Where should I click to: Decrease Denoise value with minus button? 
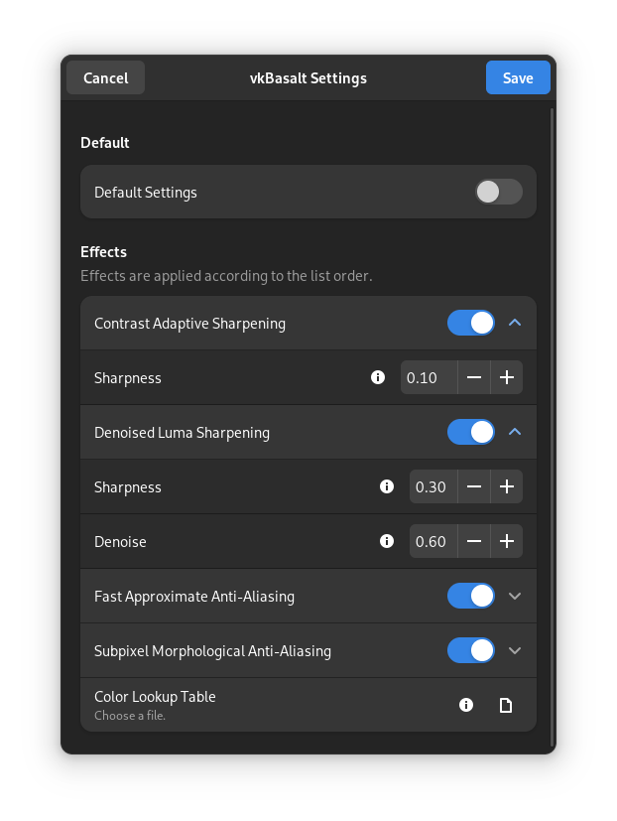point(474,541)
